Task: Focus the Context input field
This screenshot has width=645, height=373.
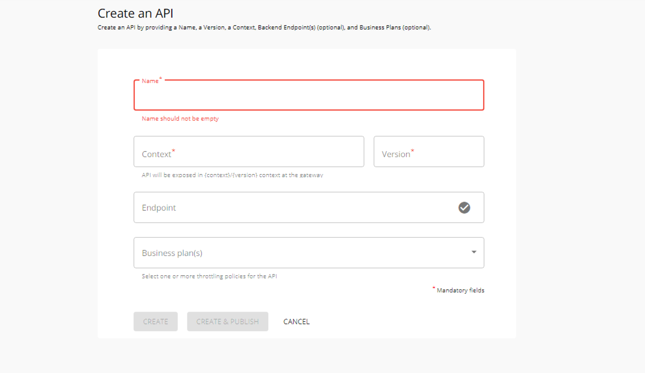Action: (249, 151)
